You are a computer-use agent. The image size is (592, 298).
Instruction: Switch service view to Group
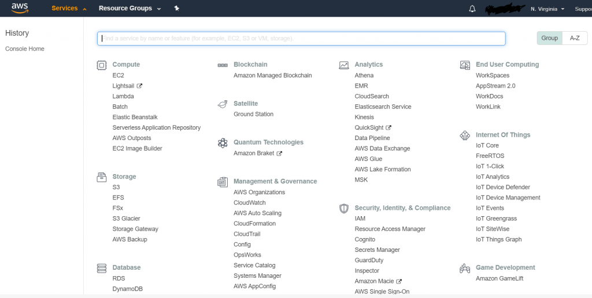coord(549,38)
